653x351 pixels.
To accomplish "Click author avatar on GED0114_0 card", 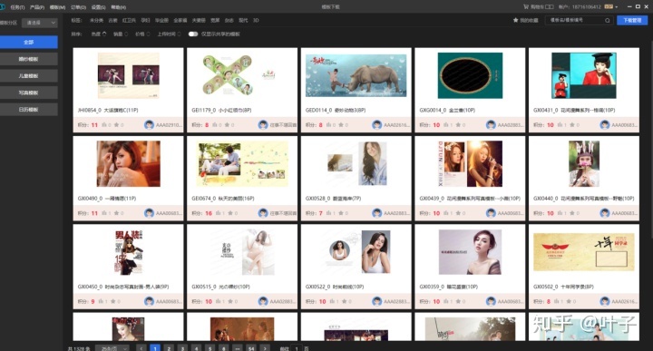I will 377,124.
